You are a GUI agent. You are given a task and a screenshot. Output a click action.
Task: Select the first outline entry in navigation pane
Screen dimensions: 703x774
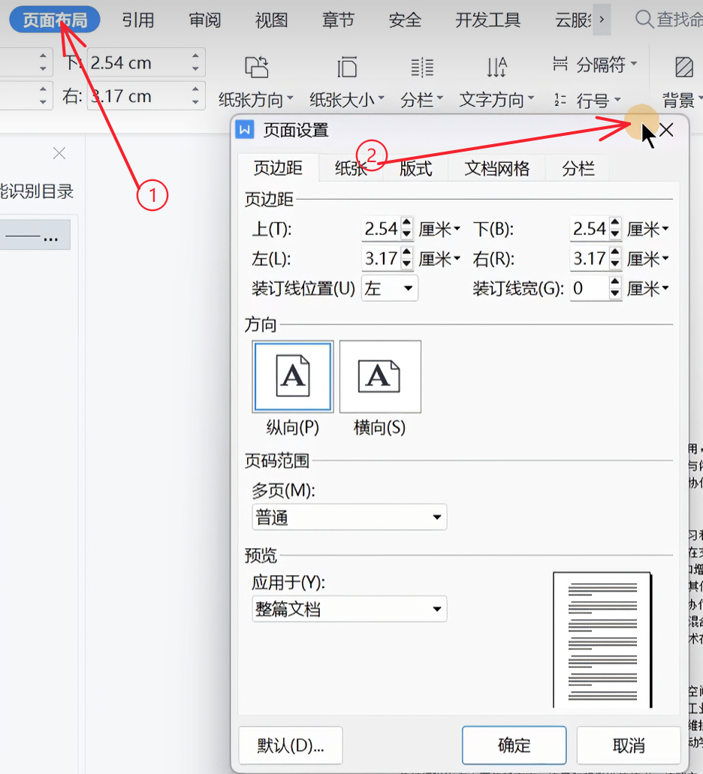(x=35, y=235)
